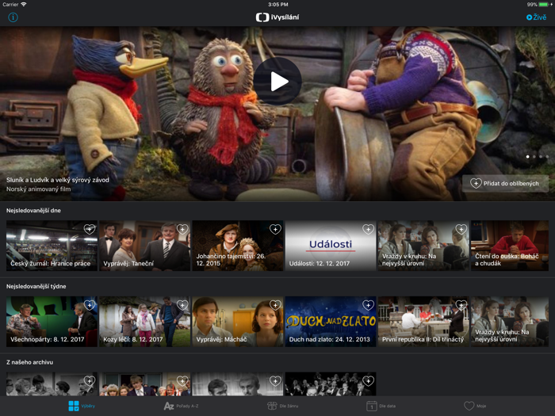Switch to Dle data tab

(x=381, y=406)
